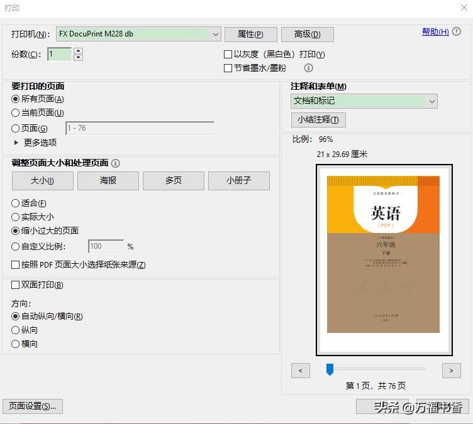473x424 pixels.
Task: Check 按照 PDF 页面大小选择纸张来源
Action: 15,264
